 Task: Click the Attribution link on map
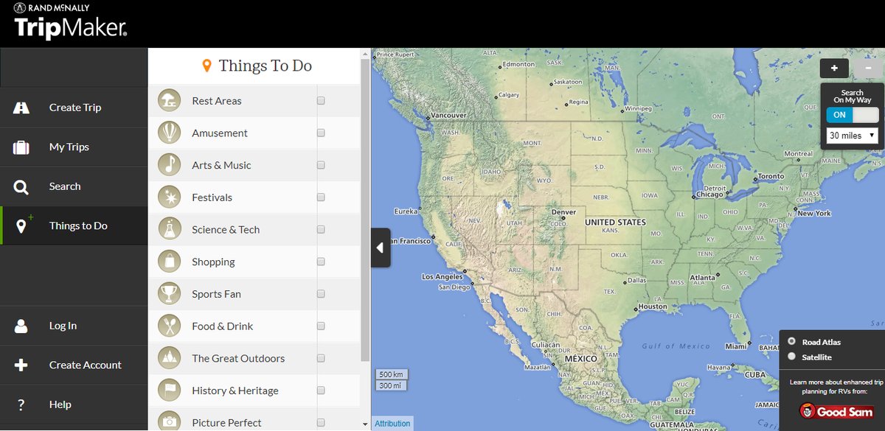392,424
